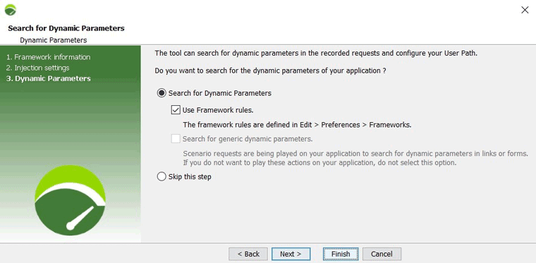Go to Framework information step
This screenshot has width=536, height=263.
(x=48, y=57)
